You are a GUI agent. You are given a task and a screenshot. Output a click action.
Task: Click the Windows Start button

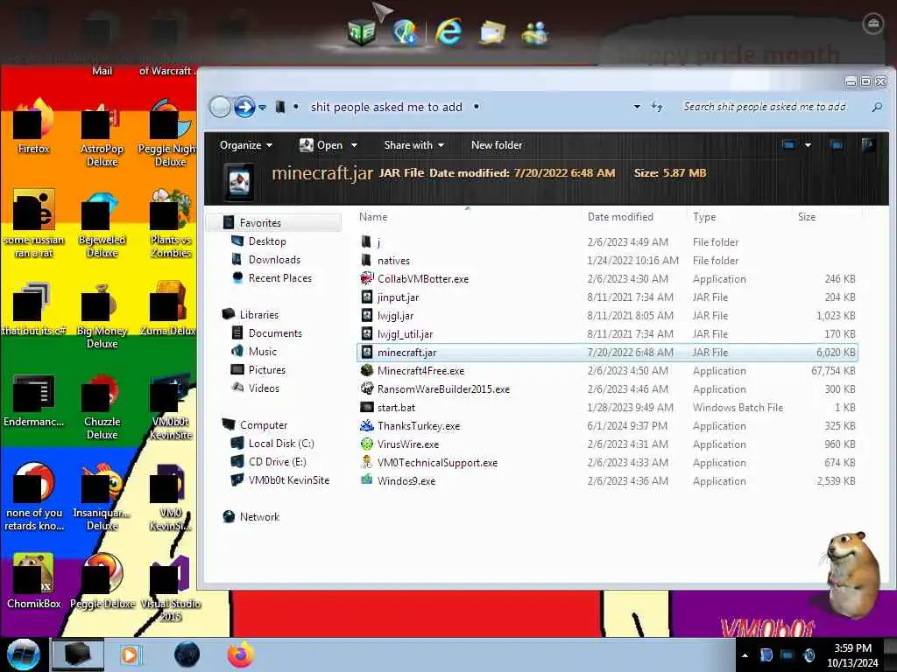tap(23, 654)
